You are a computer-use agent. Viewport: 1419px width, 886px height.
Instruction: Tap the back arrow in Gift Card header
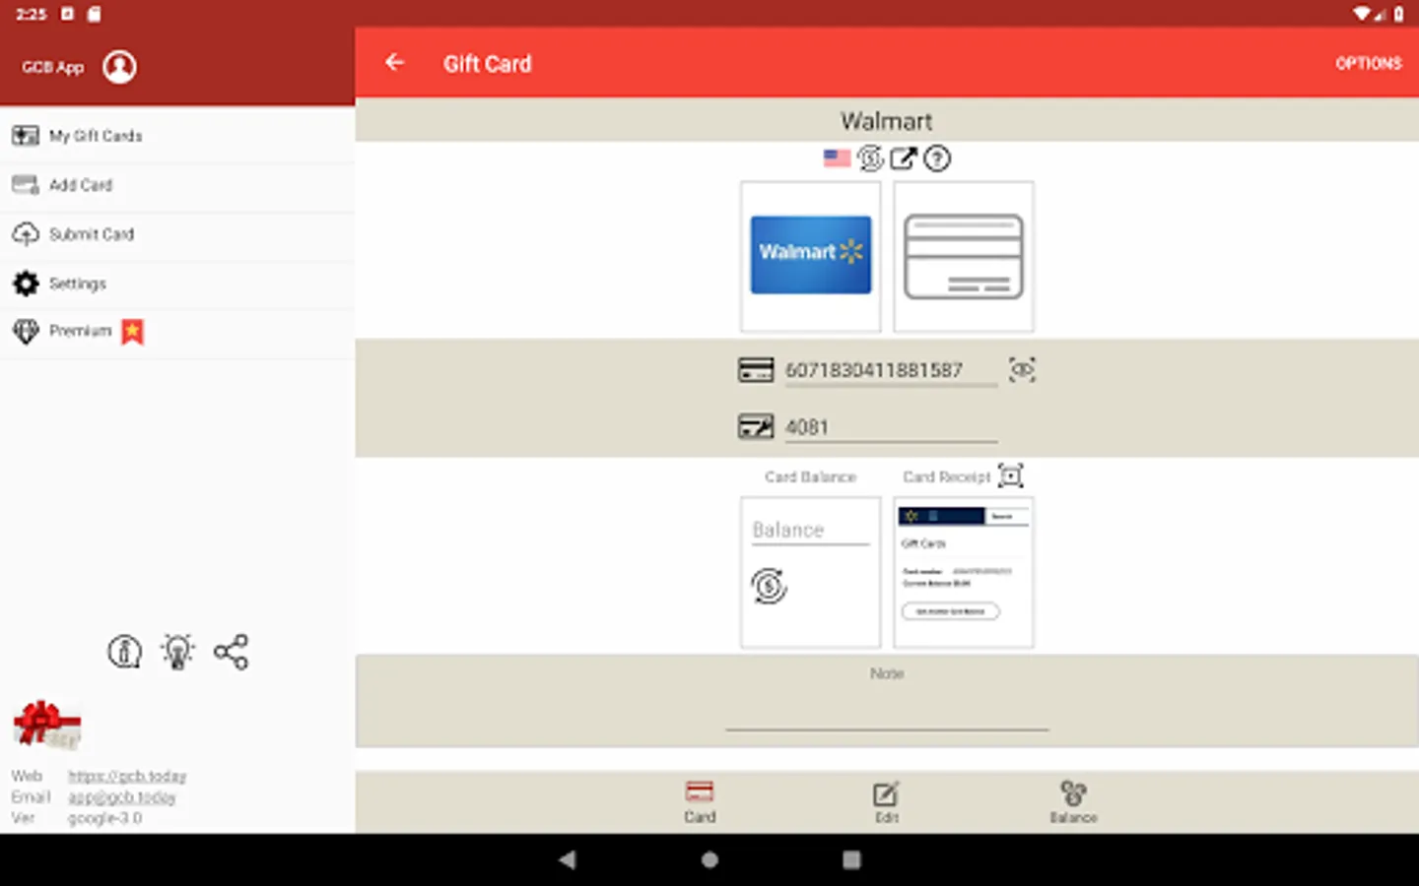pos(395,63)
